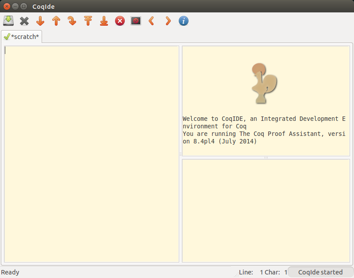Maximize the CoqIde window
354x278 pixels.
[x=23, y=6]
